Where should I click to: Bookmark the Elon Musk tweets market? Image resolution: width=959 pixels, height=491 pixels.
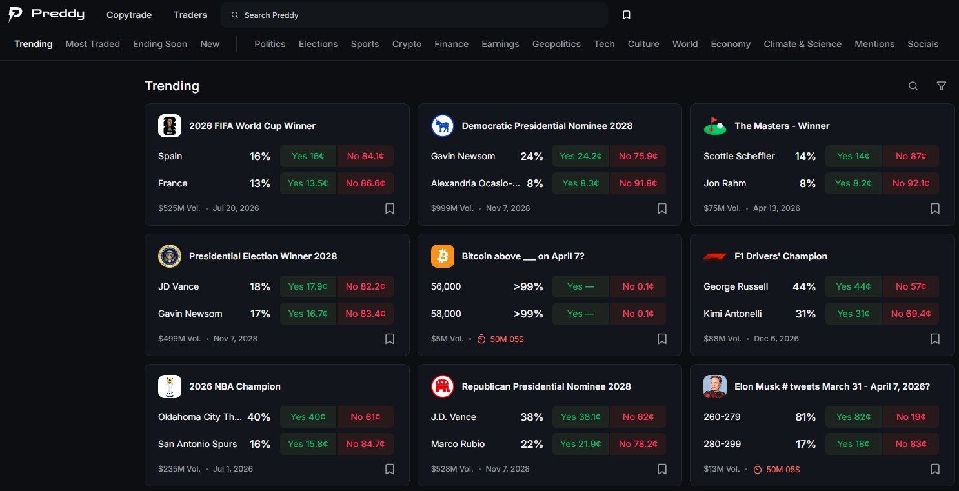point(934,469)
